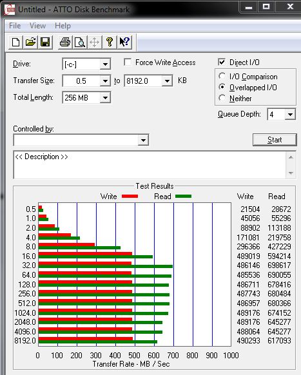301x375 pixels.
Task: Open the Help menu
Action: (x=63, y=26)
